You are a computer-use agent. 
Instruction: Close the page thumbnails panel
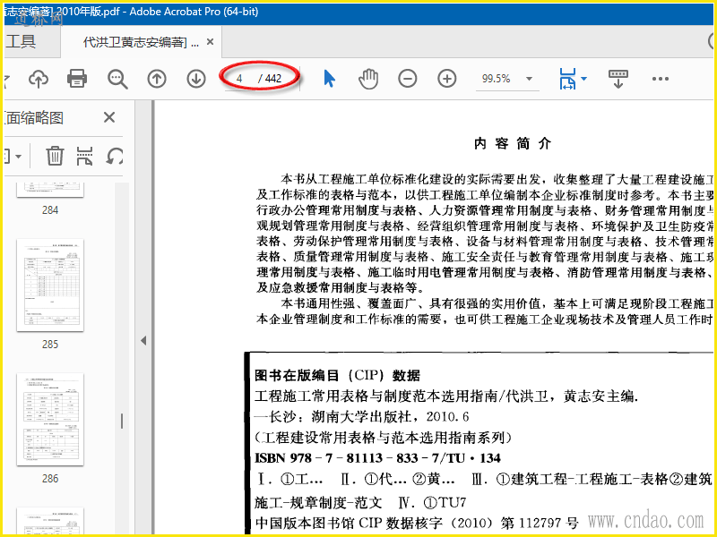(x=109, y=118)
